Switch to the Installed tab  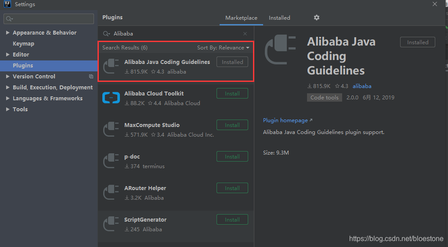(x=279, y=18)
